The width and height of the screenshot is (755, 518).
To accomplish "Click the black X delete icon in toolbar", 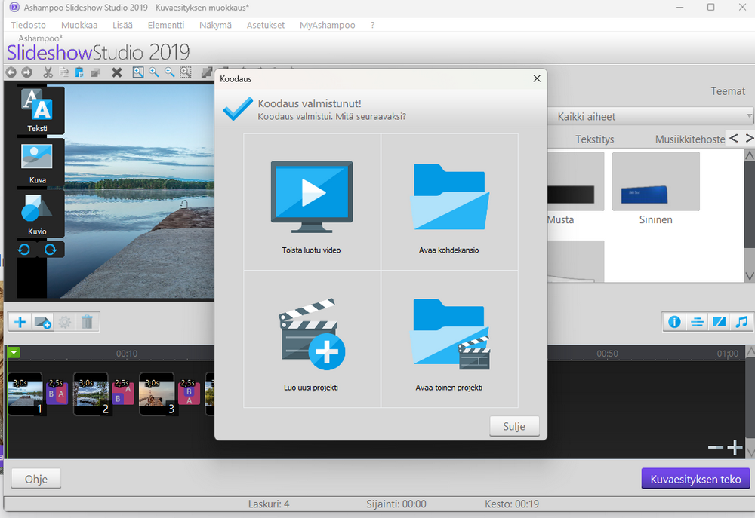I will point(116,72).
